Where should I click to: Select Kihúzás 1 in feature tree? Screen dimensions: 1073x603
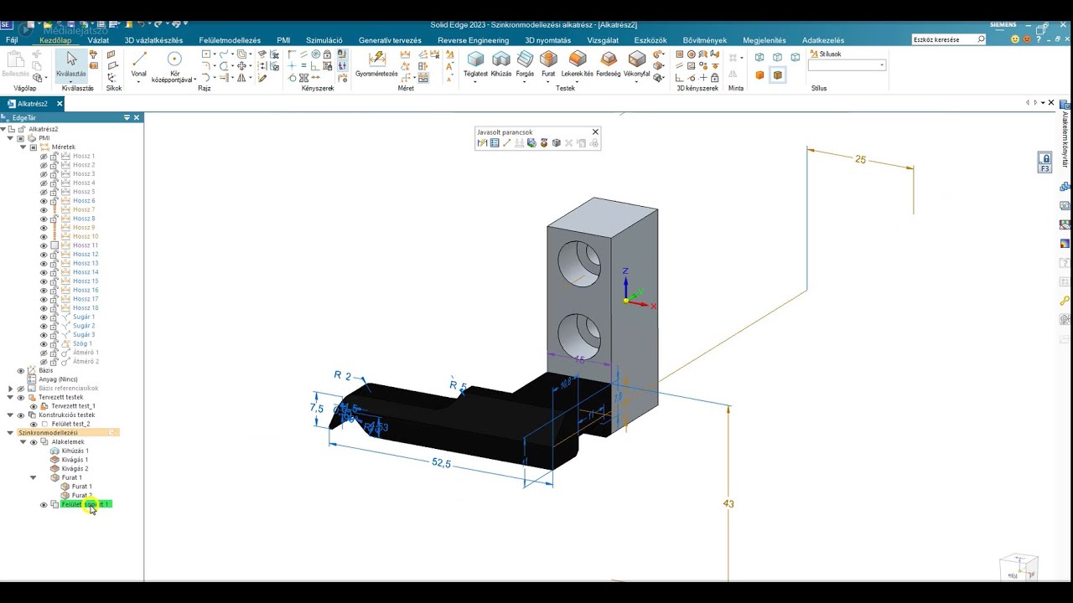tap(75, 451)
